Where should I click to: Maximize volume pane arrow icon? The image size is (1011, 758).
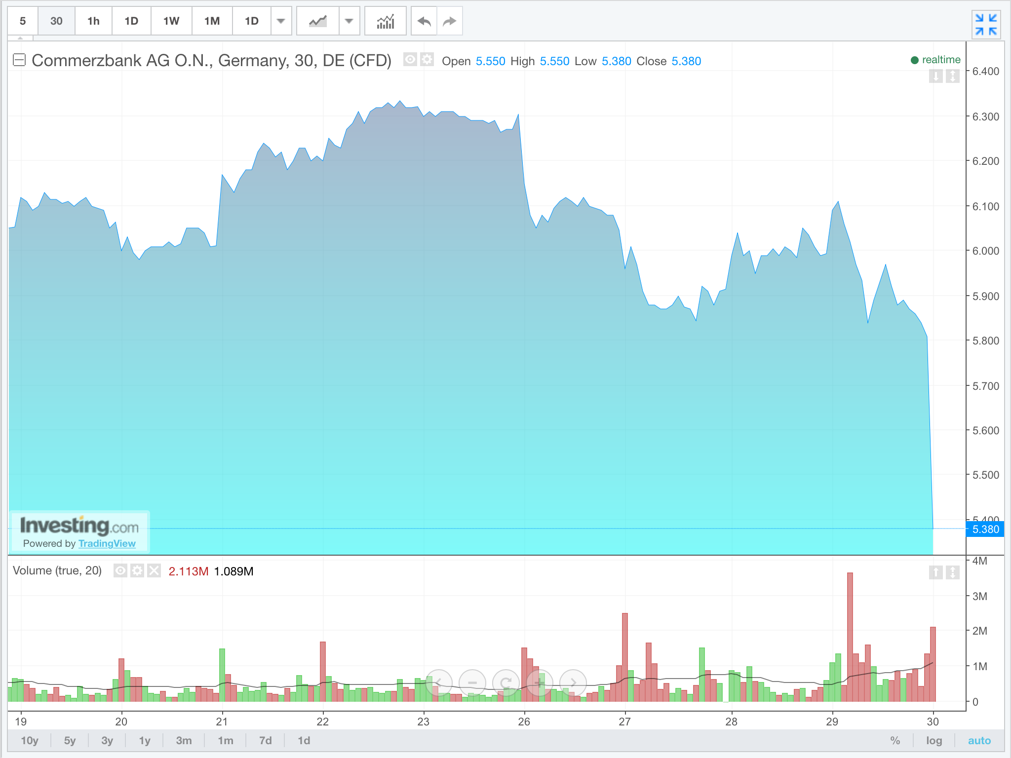952,572
